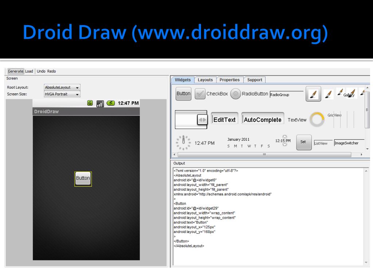This screenshot has height=280, width=373.
Task: Click the Output pane scroll down arrow
Action: coord(366,262)
